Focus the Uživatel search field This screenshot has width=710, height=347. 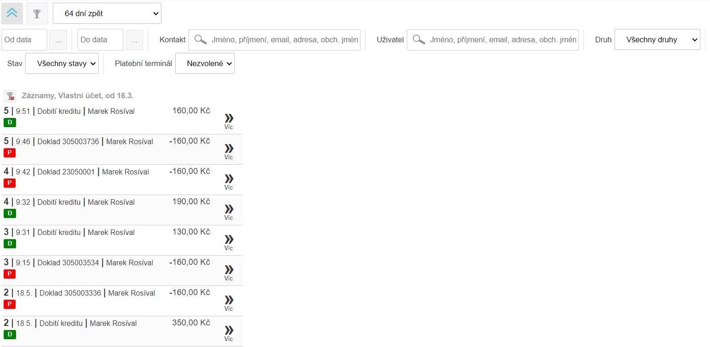tap(502, 40)
